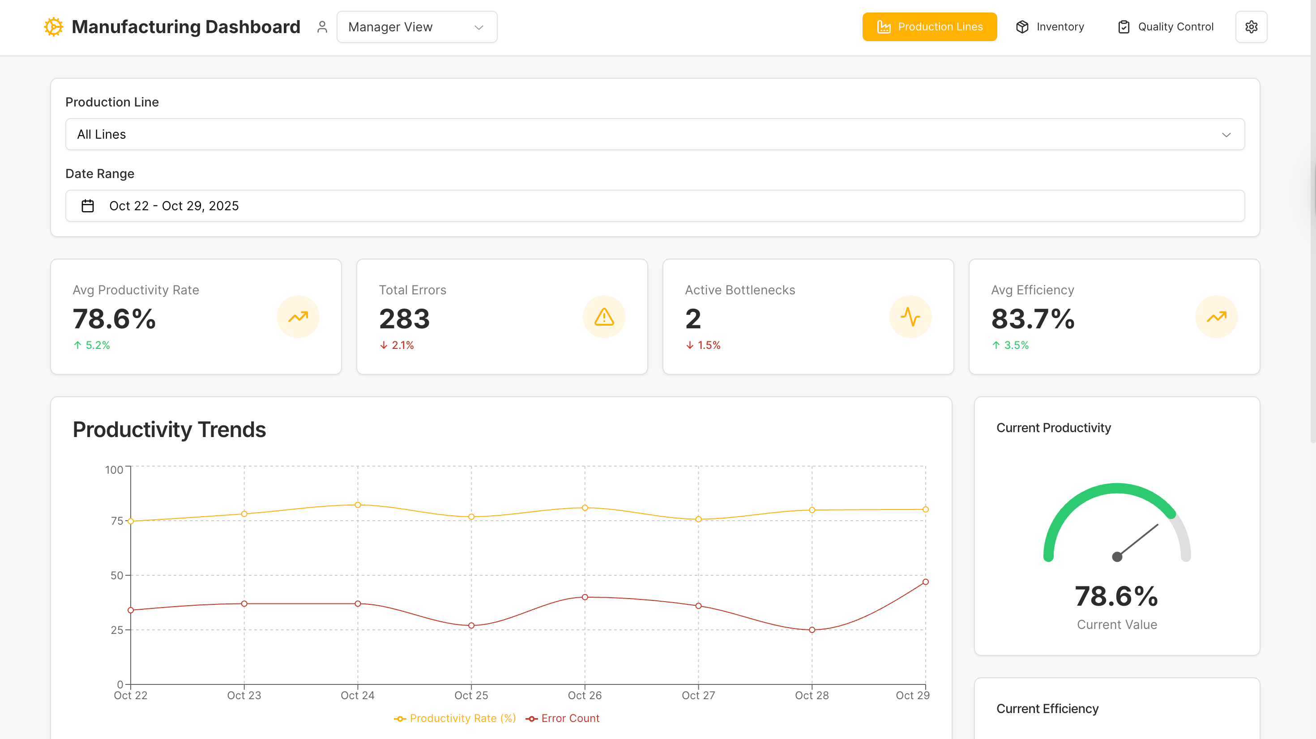Click the warning triangle on Total Errors card

pyautogui.click(x=604, y=317)
